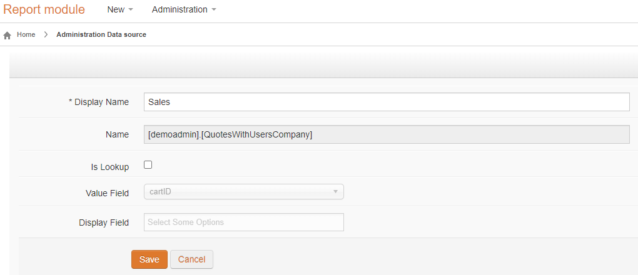Image resolution: width=638 pixels, height=275 pixels.
Task: Save the data source settings
Action: tap(149, 259)
